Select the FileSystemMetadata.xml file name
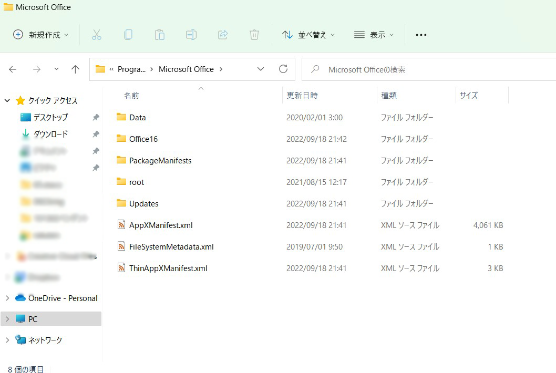This screenshot has height=373, width=556. 171,247
